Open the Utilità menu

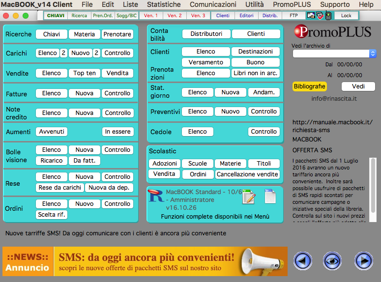254,4
